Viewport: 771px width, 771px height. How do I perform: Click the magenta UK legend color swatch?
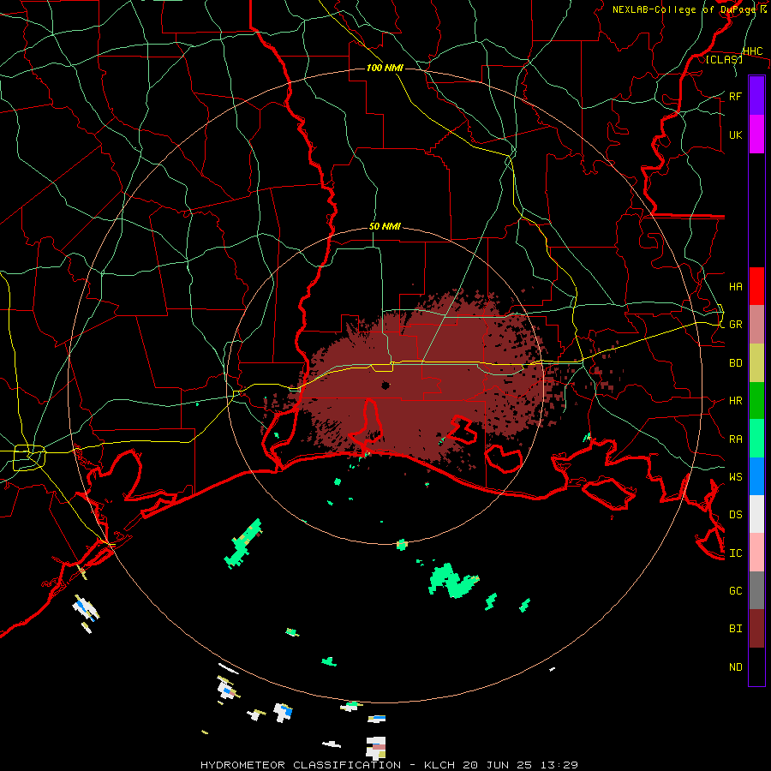click(756, 134)
